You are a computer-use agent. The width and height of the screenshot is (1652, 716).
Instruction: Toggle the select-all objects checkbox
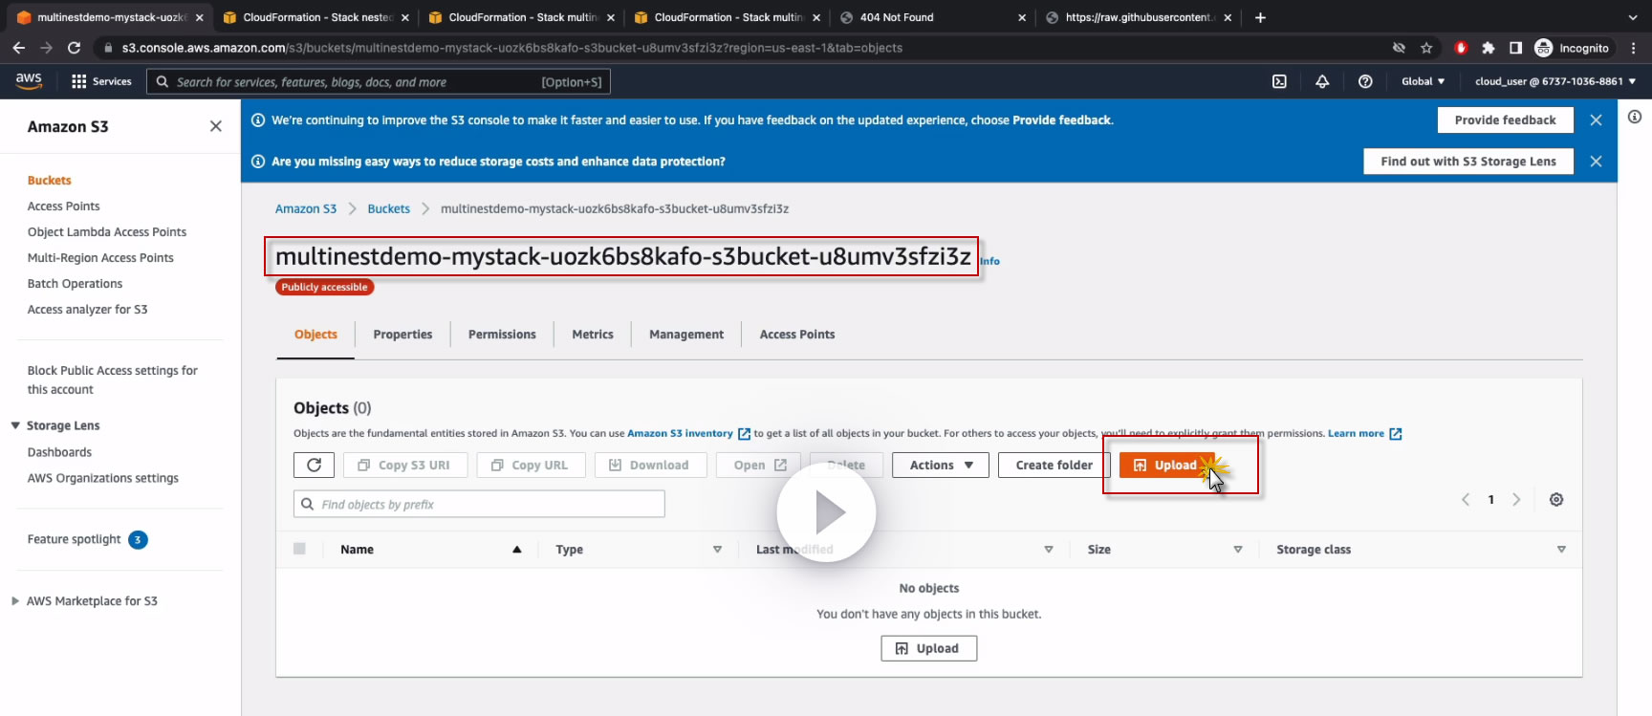click(x=299, y=549)
